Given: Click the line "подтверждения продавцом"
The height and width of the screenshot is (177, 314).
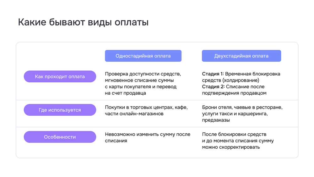Looking at the screenshot, I should pyautogui.click(x=234, y=93).
